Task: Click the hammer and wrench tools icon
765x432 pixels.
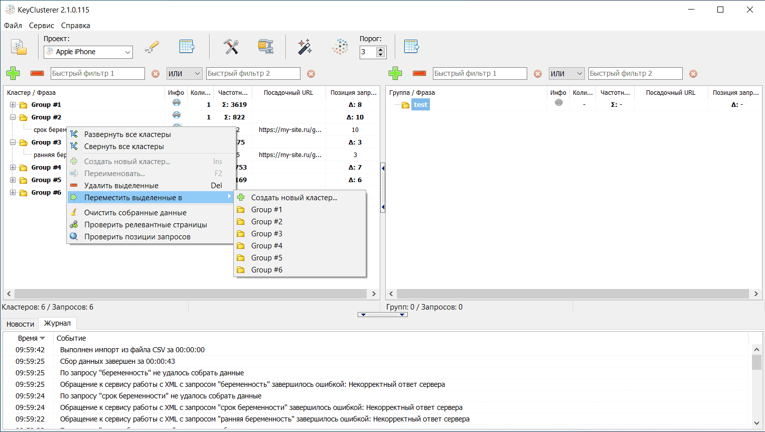Action: point(231,47)
